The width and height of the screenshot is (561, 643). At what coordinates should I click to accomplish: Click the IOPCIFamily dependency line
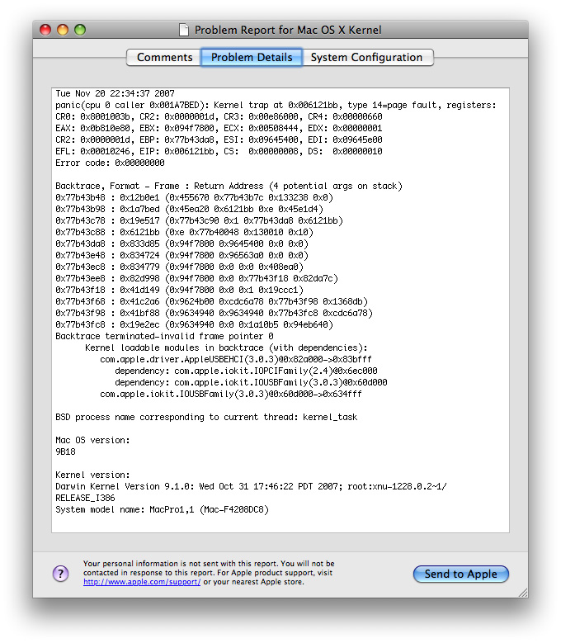[x=246, y=371]
